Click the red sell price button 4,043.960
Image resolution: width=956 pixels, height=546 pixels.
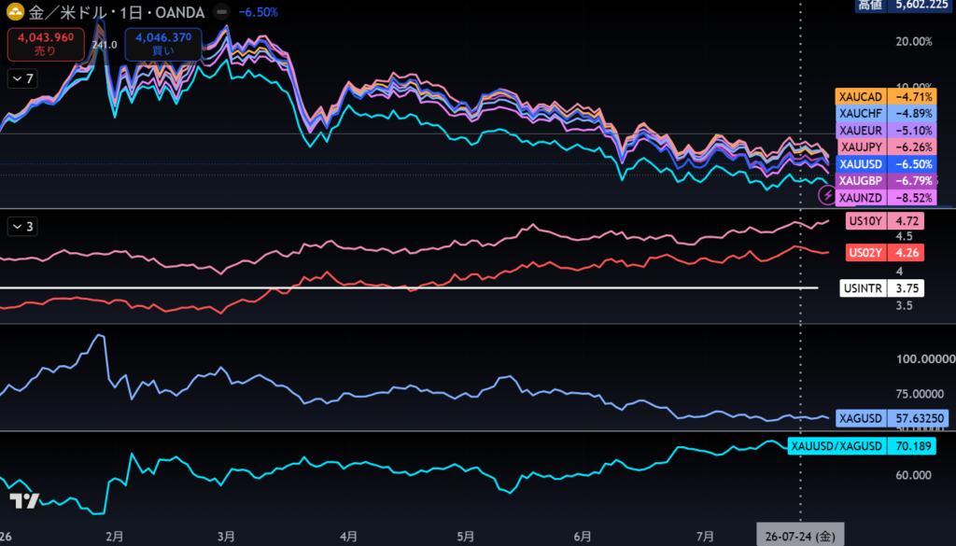[46, 45]
